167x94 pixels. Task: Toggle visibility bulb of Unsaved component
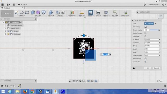[6, 22]
